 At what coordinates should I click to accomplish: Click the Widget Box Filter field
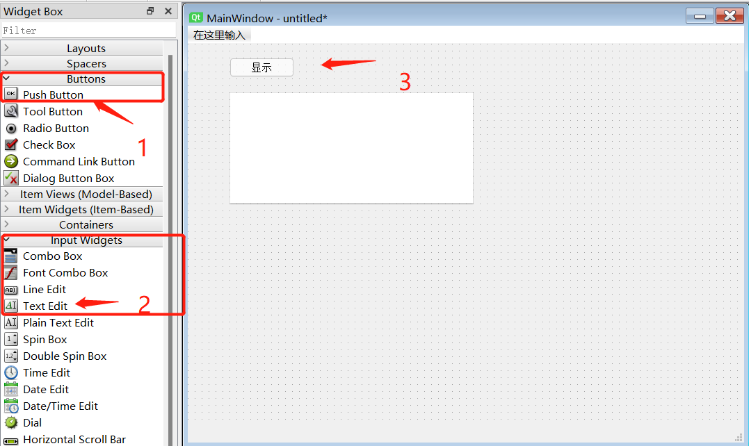click(89, 31)
